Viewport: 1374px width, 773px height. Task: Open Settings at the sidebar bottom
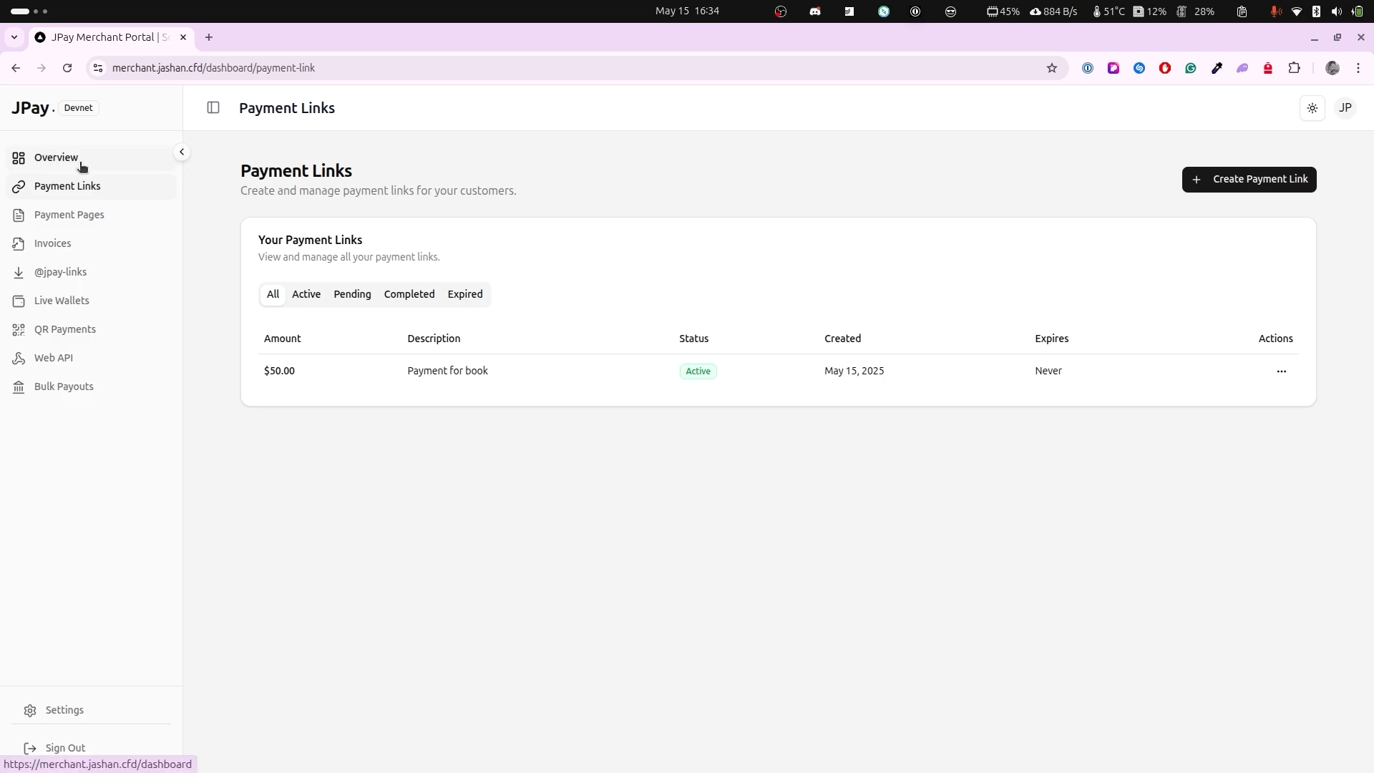click(x=64, y=710)
